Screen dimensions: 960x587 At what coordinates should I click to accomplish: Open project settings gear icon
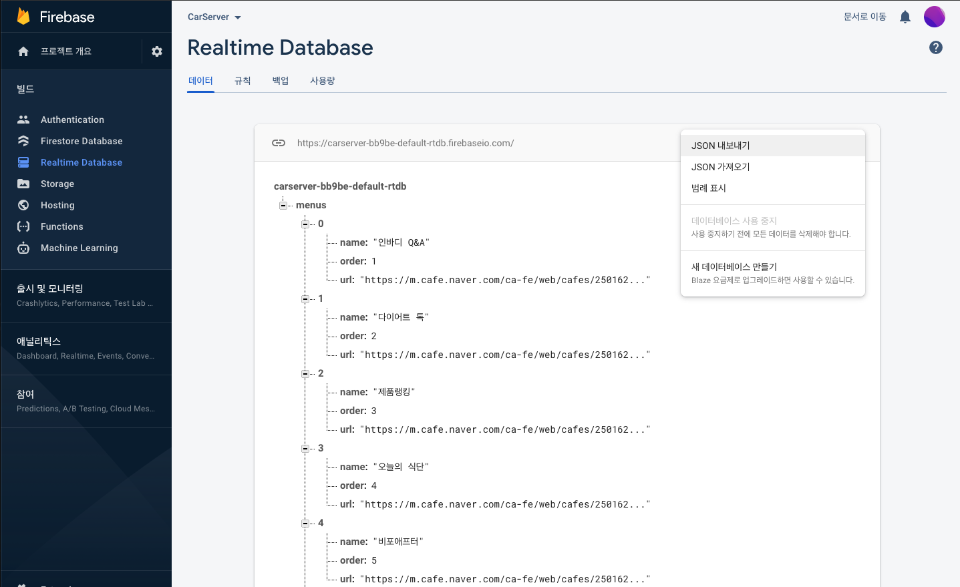(x=157, y=51)
